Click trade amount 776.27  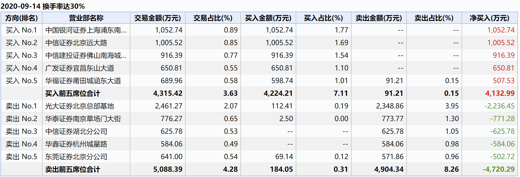tap(172, 119)
